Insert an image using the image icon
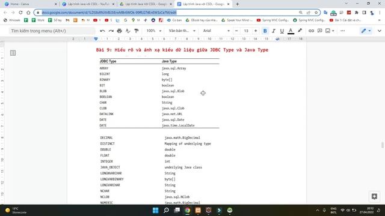The image size is (385, 216). (x=328, y=31)
